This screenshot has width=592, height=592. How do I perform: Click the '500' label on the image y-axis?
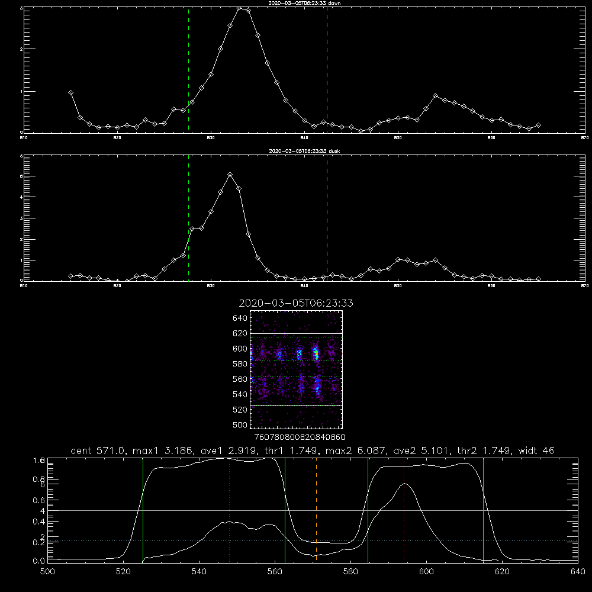(x=240, y=424)
